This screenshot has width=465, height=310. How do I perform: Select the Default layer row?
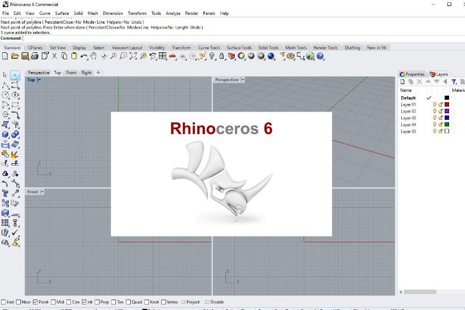tap(431, 98)
